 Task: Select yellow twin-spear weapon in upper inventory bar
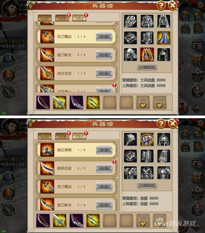(x=93, y=103)
